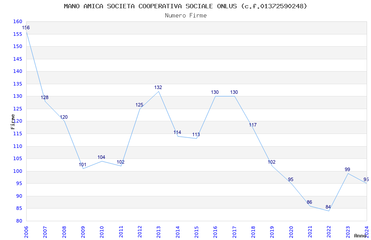The height and width of the screenshot is (240, 371).
Task: Click the x-axis year label 2006
Action: (x=26, y=232)
